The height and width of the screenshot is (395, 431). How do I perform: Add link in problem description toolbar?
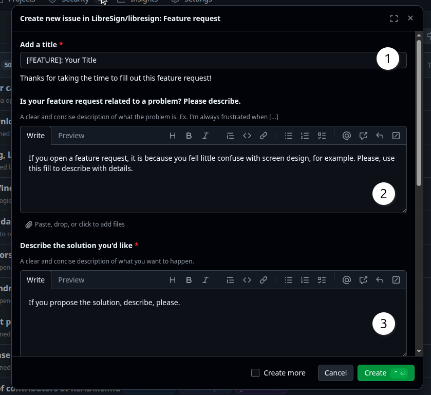264,136
